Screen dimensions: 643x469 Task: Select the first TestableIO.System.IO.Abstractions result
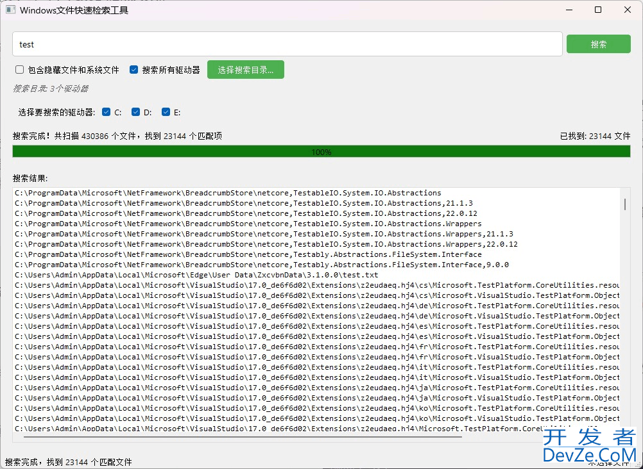coord(228,193)
